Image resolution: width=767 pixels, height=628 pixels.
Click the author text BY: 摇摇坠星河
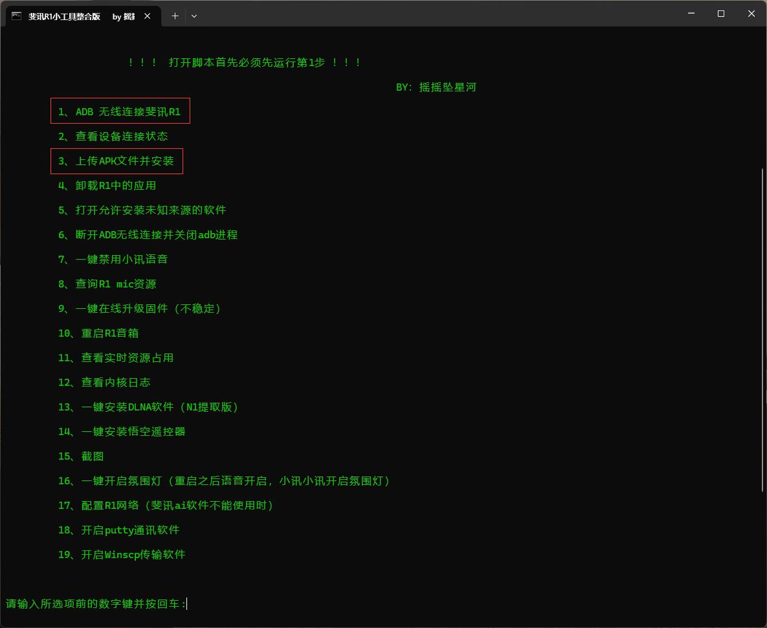pos(436,87)
